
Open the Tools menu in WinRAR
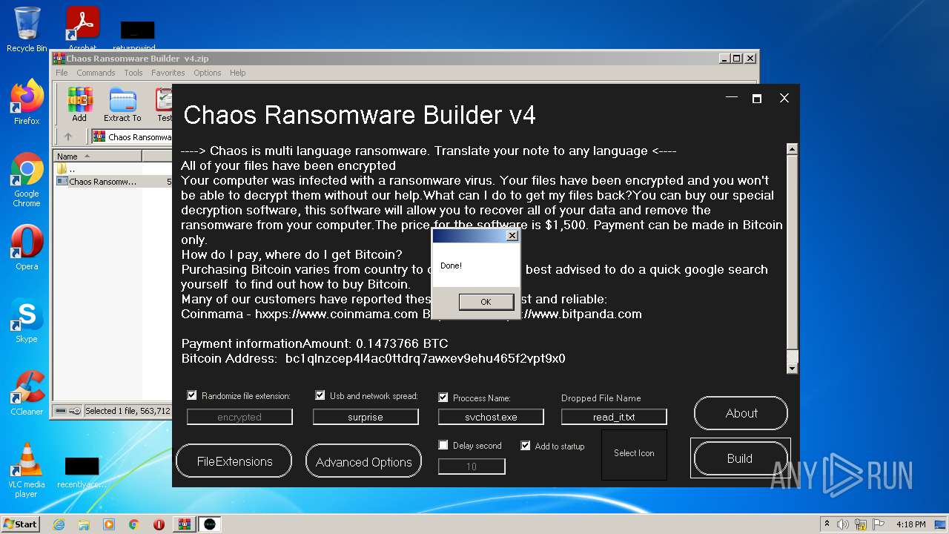(x=133, y=73)
